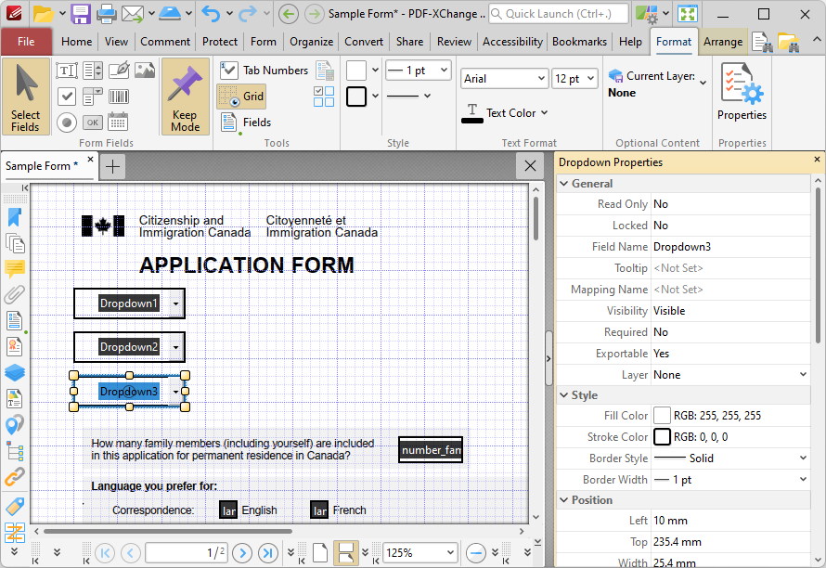The width and height of the screenshot is (826, 568).
Task: Open Bookmarks pane from left sidebar
Action: (x=14, y=217)
